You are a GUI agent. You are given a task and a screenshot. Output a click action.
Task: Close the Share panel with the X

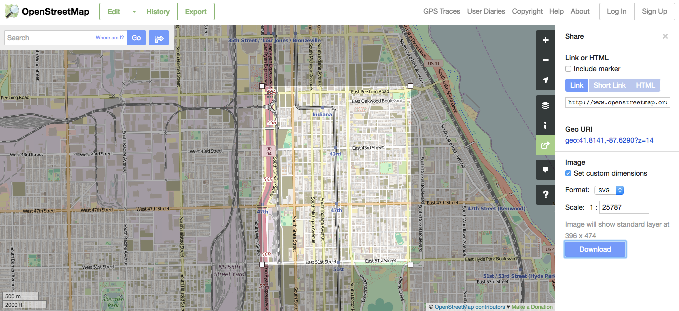(x=665, y=36)
